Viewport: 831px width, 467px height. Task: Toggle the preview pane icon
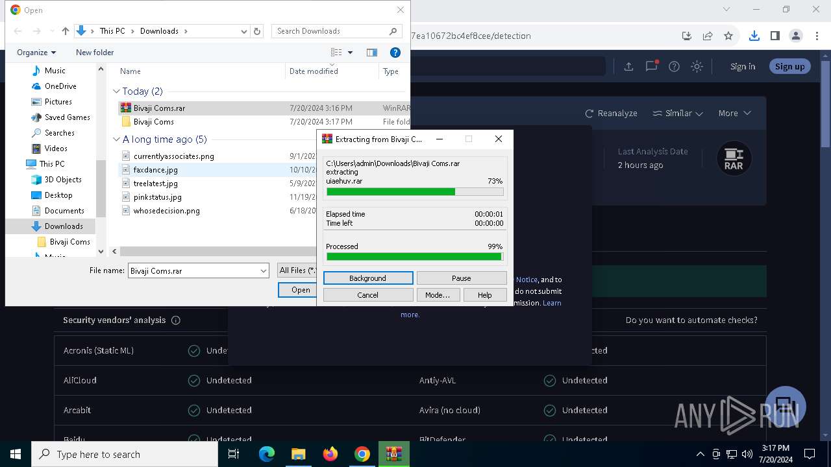click(x=372, y=53)
